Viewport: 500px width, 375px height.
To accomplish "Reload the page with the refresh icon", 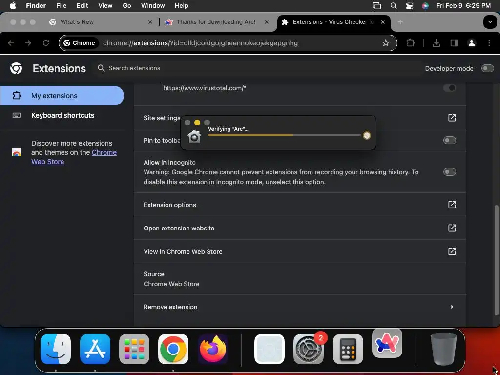I will (x=46, y=43).
